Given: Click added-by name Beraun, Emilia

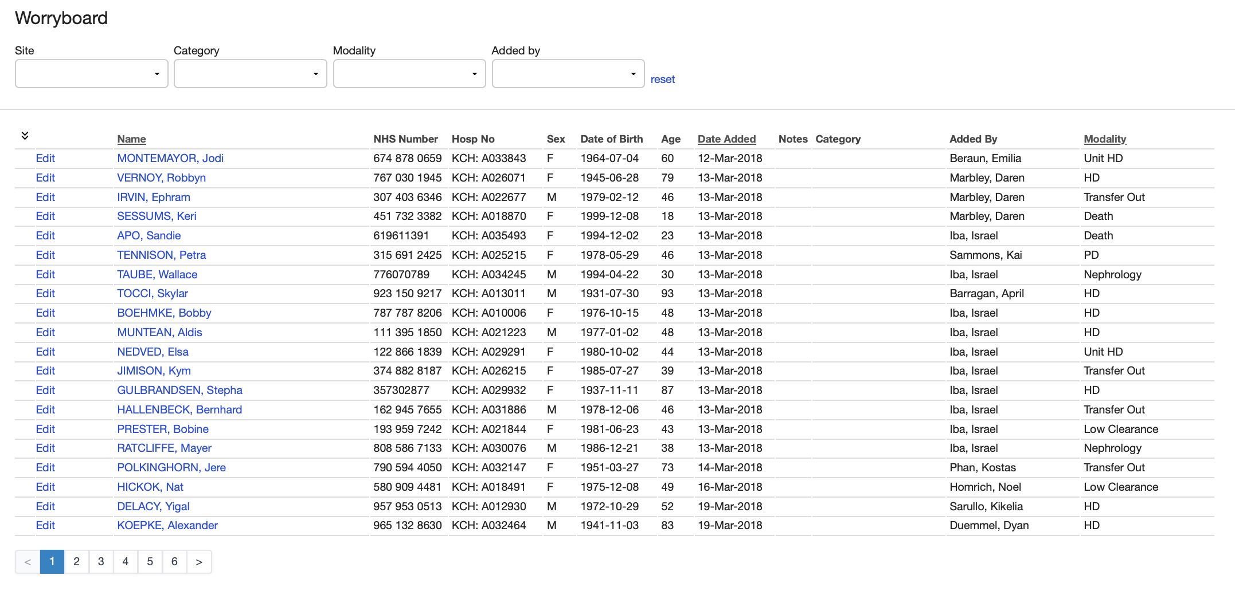Looking at the screenshot, I should click(985, 159).
